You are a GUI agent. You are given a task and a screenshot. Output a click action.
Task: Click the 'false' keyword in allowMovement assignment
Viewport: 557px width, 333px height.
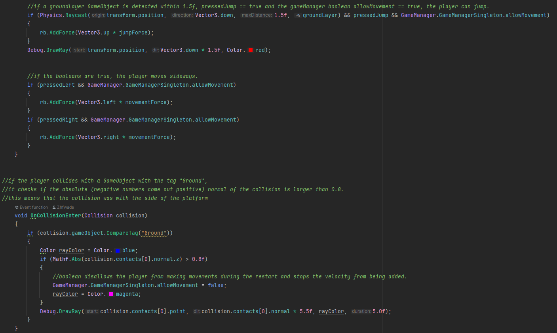coord(216,285)
